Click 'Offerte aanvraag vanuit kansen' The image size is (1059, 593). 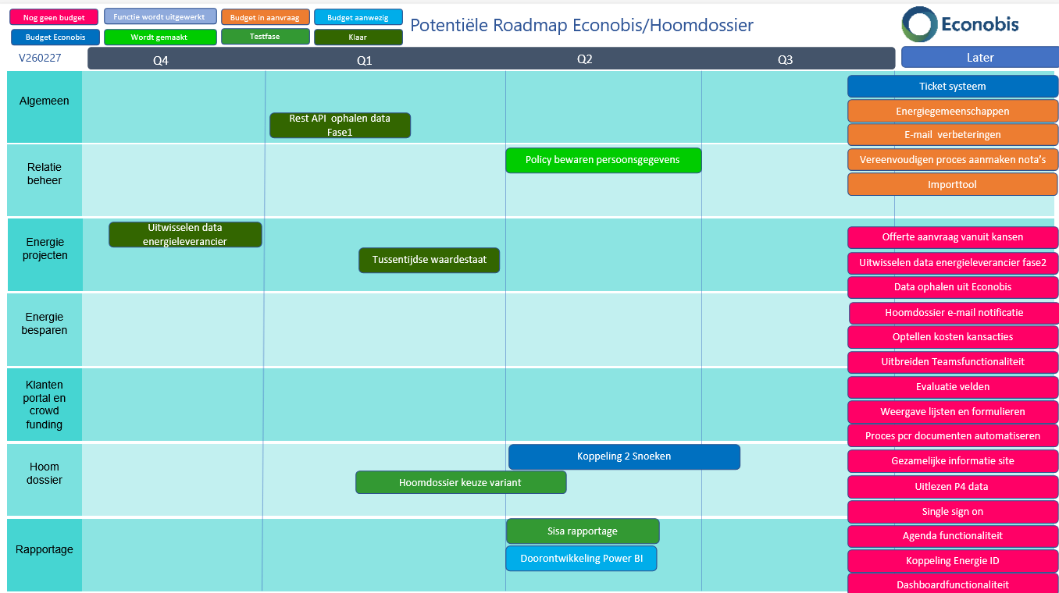pos(953,237)
